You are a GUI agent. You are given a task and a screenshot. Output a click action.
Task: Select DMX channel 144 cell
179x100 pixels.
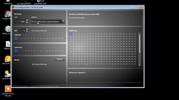coord(135,46)
